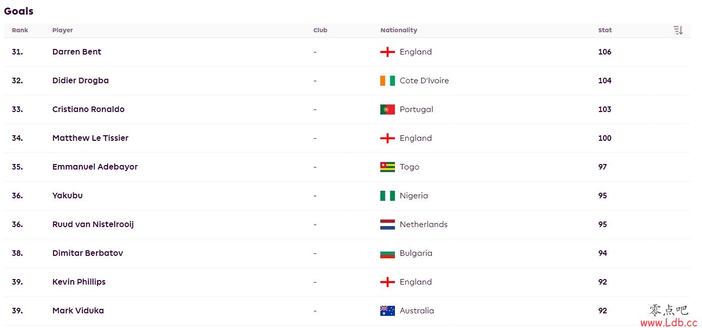The height and width of the screenshot is (328, 702).
Task: Click Kevin Phillips goals stat 92
Action: [x=603, y=282]
